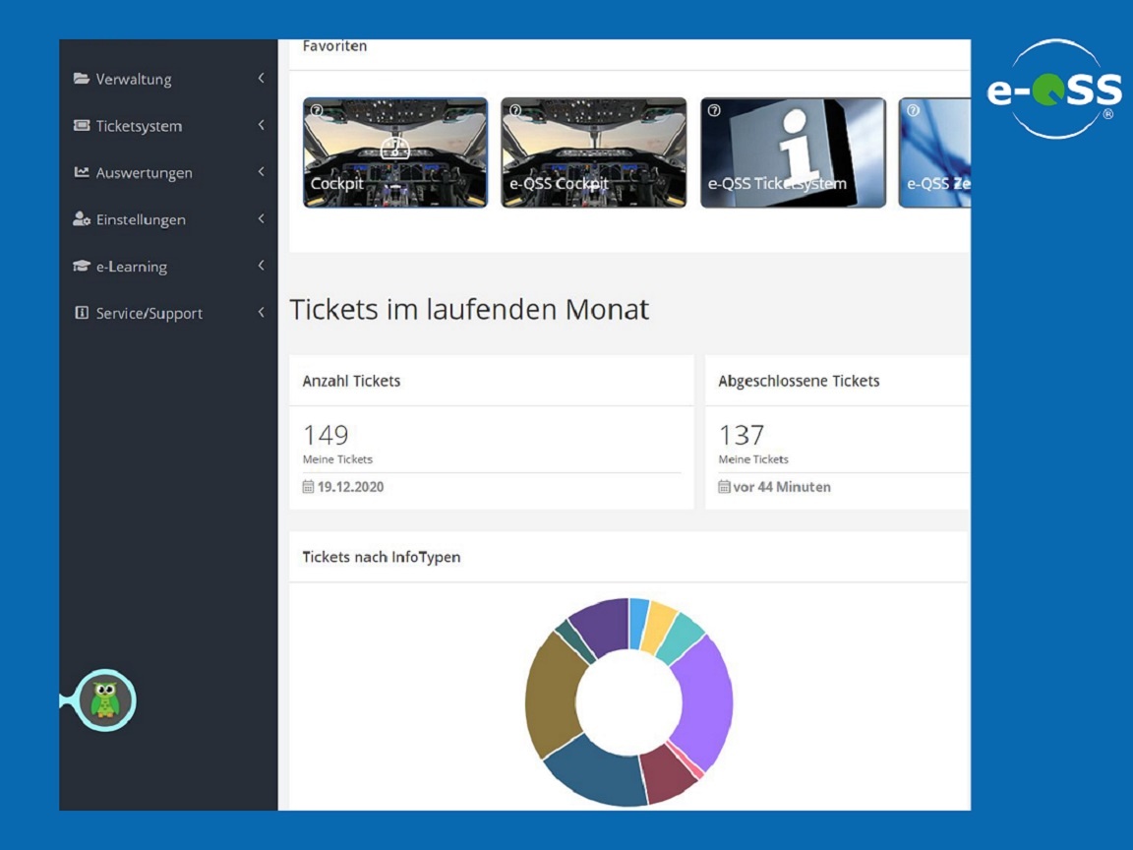Open the owl assistant avatar
1133x850 pixels.
[105, 699]
